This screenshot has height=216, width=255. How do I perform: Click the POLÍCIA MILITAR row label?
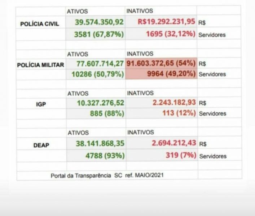[x=41, y=65]
